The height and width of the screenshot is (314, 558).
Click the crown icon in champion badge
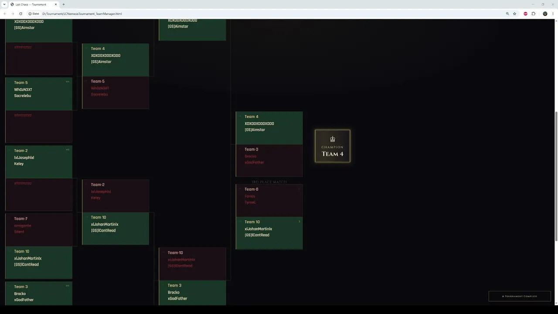333,139
